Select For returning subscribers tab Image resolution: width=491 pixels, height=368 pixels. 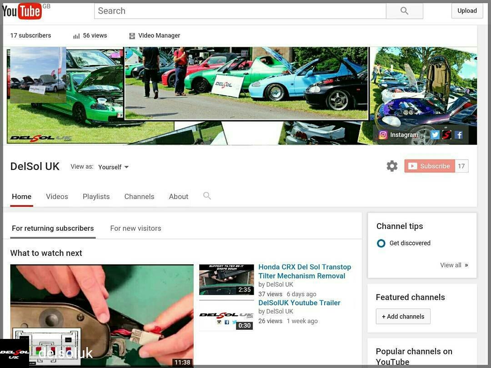point(53,229)
